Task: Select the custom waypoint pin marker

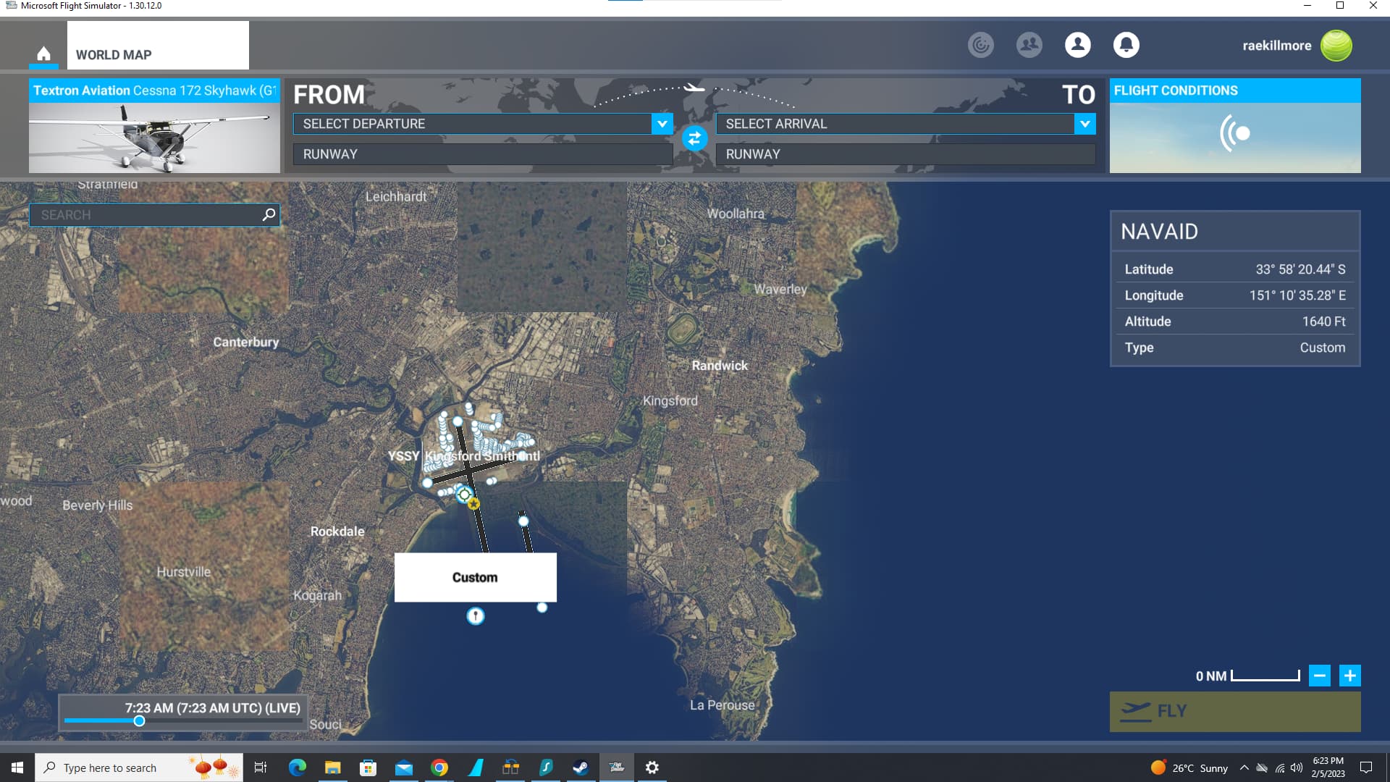Action: (x=475, y=616)
